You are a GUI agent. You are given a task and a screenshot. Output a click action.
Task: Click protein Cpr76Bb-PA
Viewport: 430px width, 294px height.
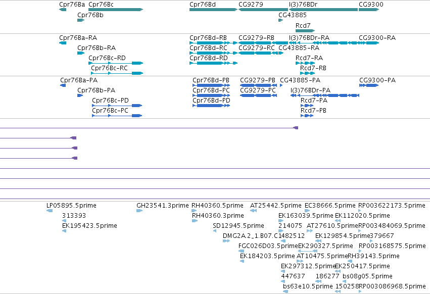pyautogui.click(x=80, y=95)
